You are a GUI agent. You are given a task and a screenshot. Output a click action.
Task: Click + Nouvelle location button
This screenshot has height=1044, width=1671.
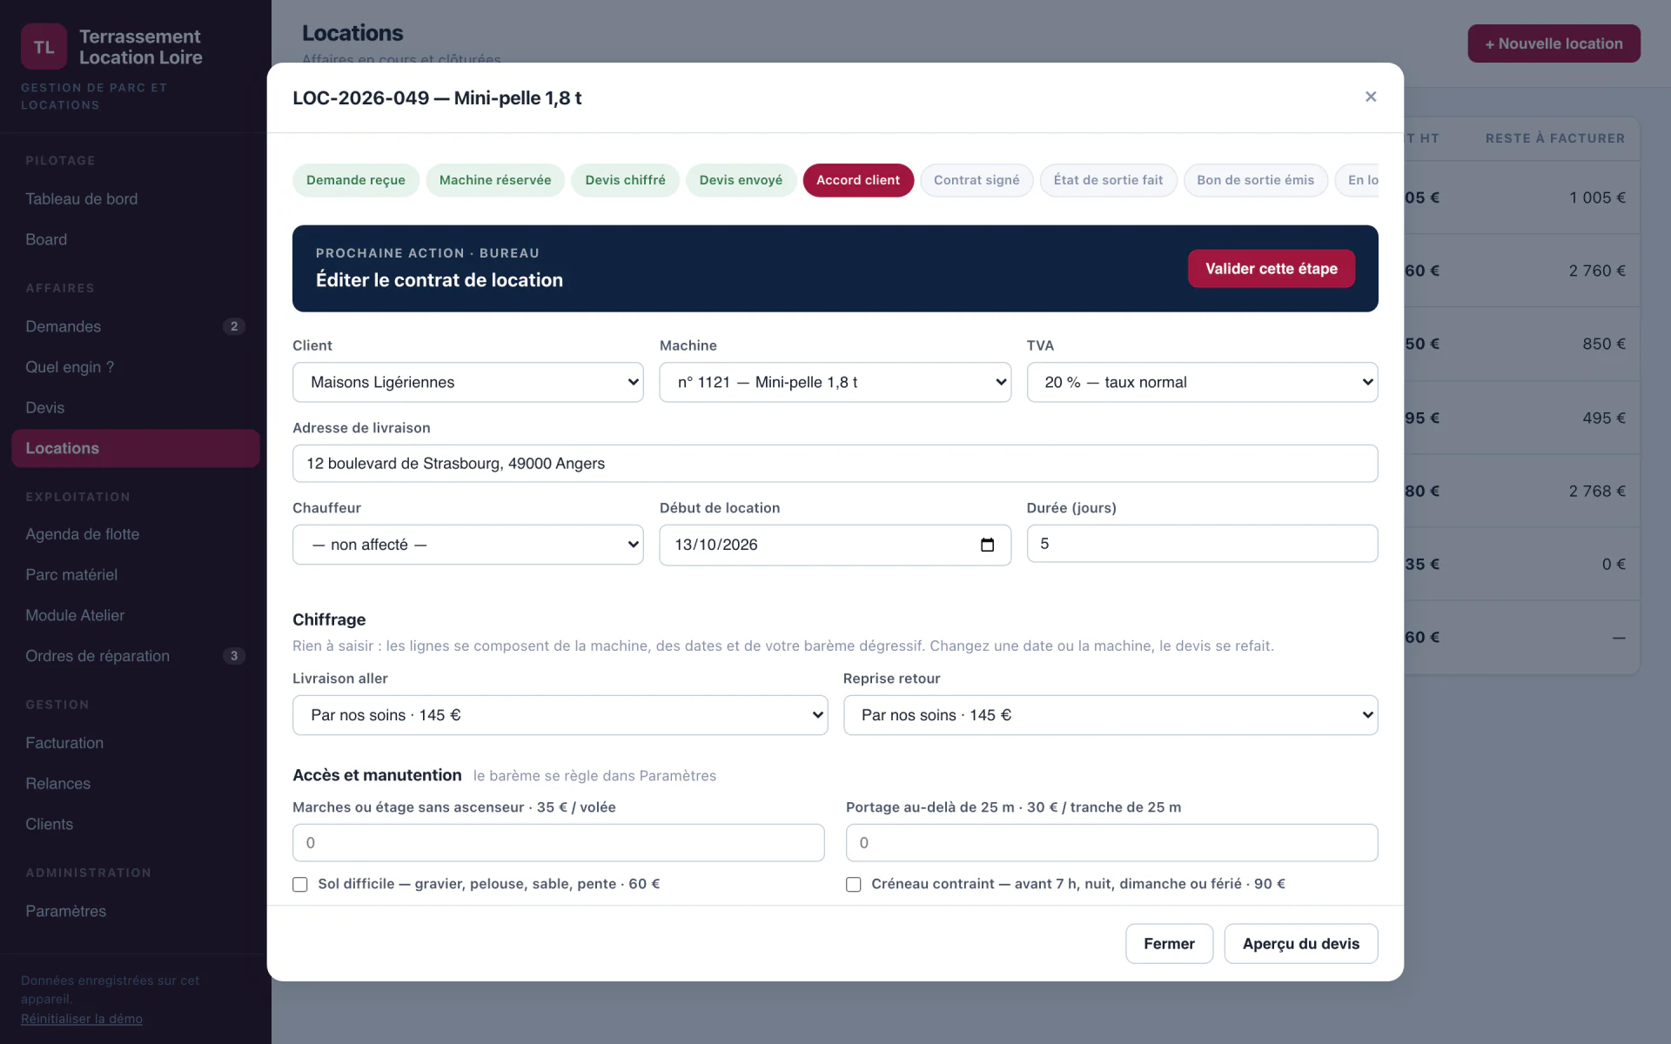[1554, 43]
